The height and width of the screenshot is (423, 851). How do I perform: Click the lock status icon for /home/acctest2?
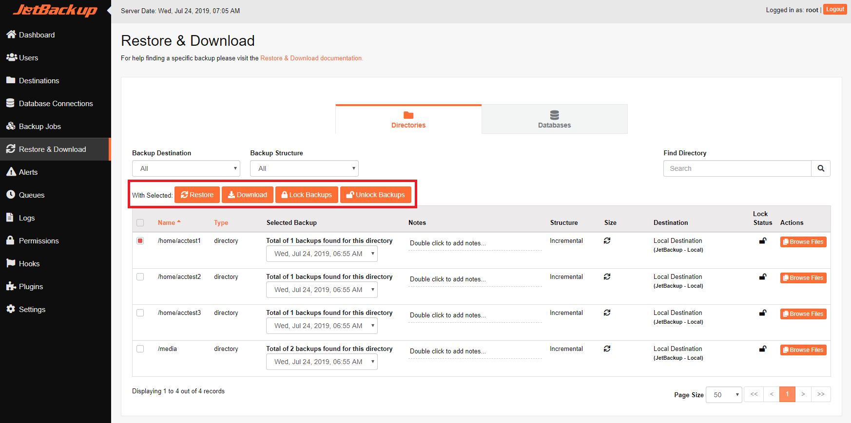coord(763,276)
